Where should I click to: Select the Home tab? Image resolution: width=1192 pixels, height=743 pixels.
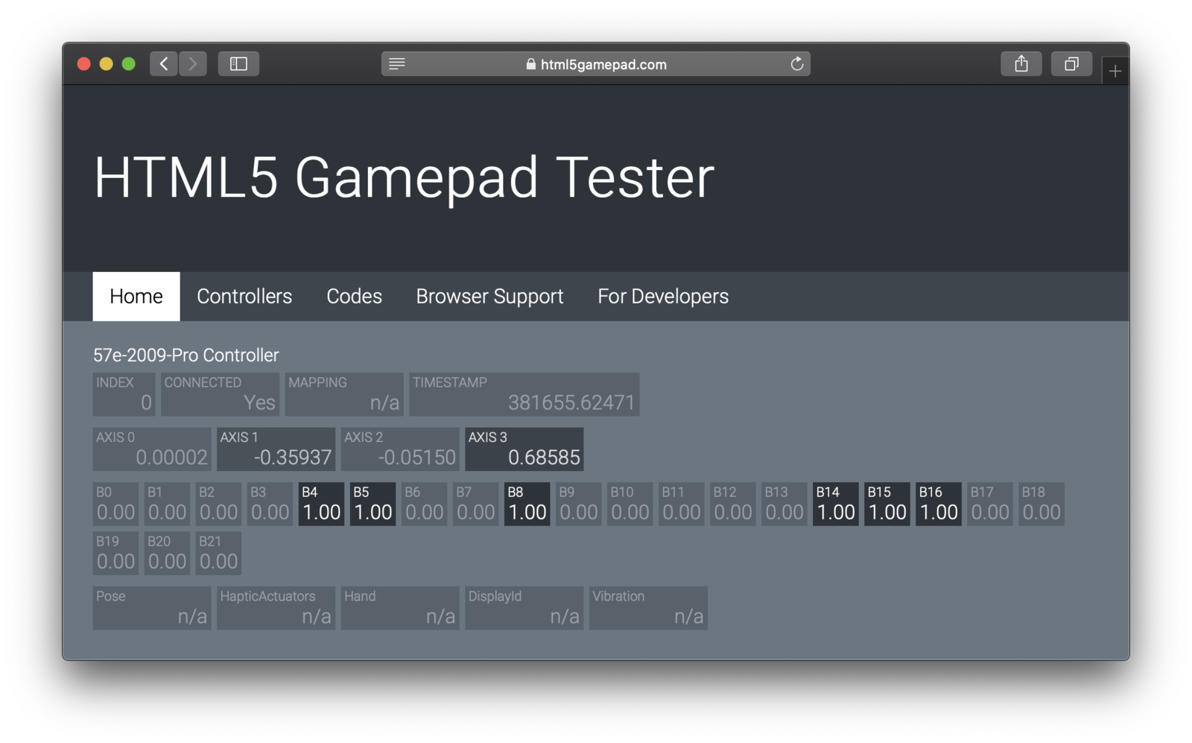point(136,297)
